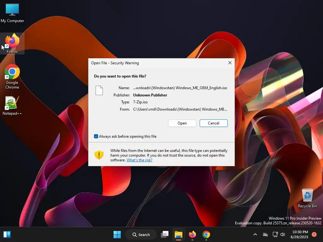Open the network status tray icon

[x=275, y=234]
